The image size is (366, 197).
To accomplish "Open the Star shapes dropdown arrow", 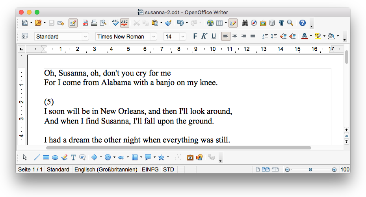I will click(x=168, y=157).
